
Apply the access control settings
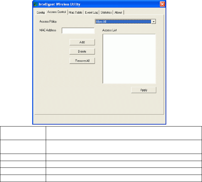144,90
